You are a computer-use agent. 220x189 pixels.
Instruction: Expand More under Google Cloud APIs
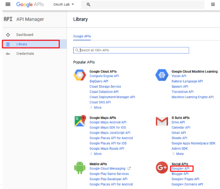click(96, 107)
